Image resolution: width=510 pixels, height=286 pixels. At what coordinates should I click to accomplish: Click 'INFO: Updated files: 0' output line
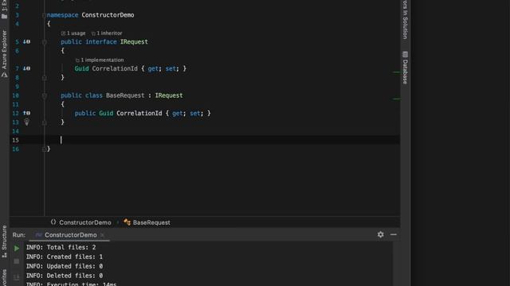(65, 266)
